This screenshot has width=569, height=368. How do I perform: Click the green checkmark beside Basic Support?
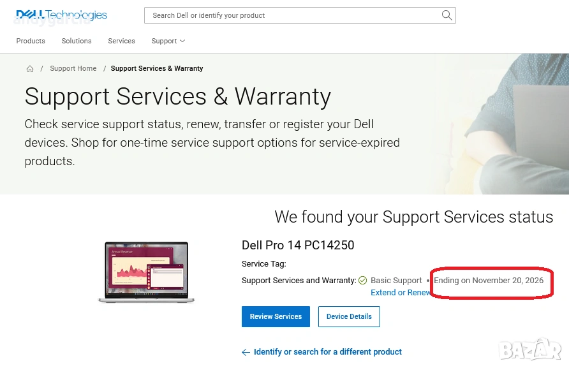pyautogui.click(x=363, y=281)
